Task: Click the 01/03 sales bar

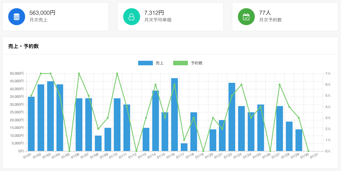Action: click(50, 116)
